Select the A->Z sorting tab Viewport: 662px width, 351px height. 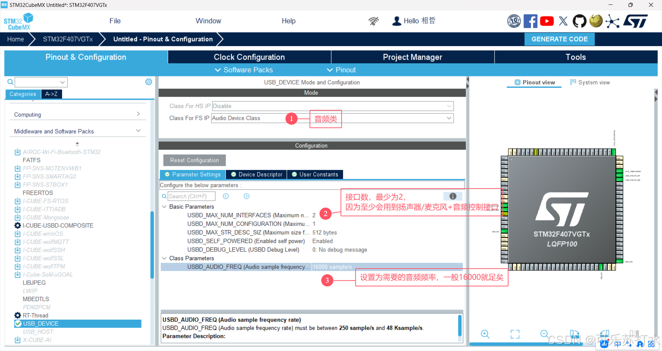pyautogui.click(x=51, y=94)
